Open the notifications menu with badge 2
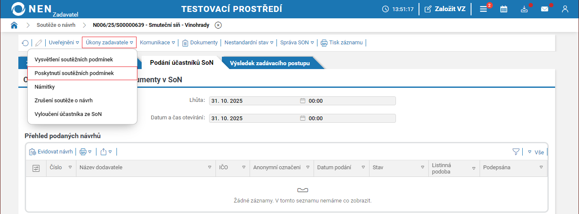The width and height of the screenshot is (579, 214). coord(484,9)
